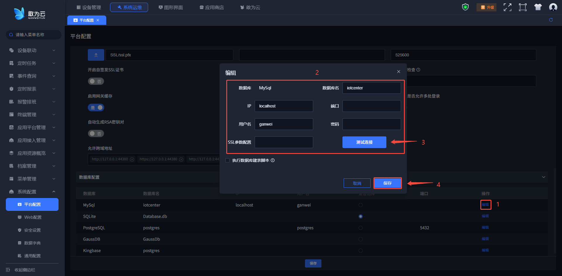
Task: Click the refresh icon below the header
Action: tap(551, 20)
